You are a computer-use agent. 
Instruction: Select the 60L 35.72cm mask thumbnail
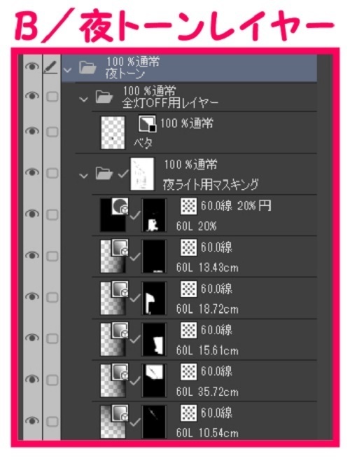pyautogui.click(x=154, y=381)
